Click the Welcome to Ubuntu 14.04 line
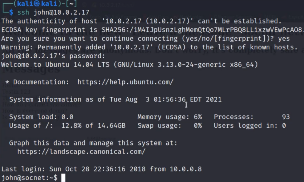304x182 pixels. [x=130, y=65]
